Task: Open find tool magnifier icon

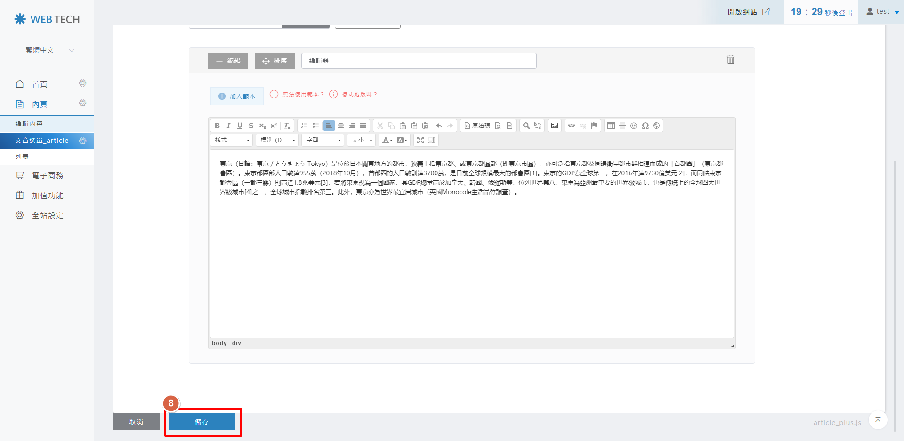Action: point(526,126)
